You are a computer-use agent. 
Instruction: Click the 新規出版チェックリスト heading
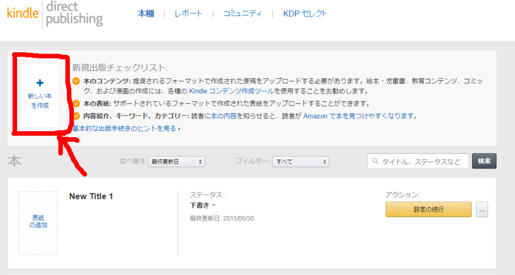click(120, 67)
